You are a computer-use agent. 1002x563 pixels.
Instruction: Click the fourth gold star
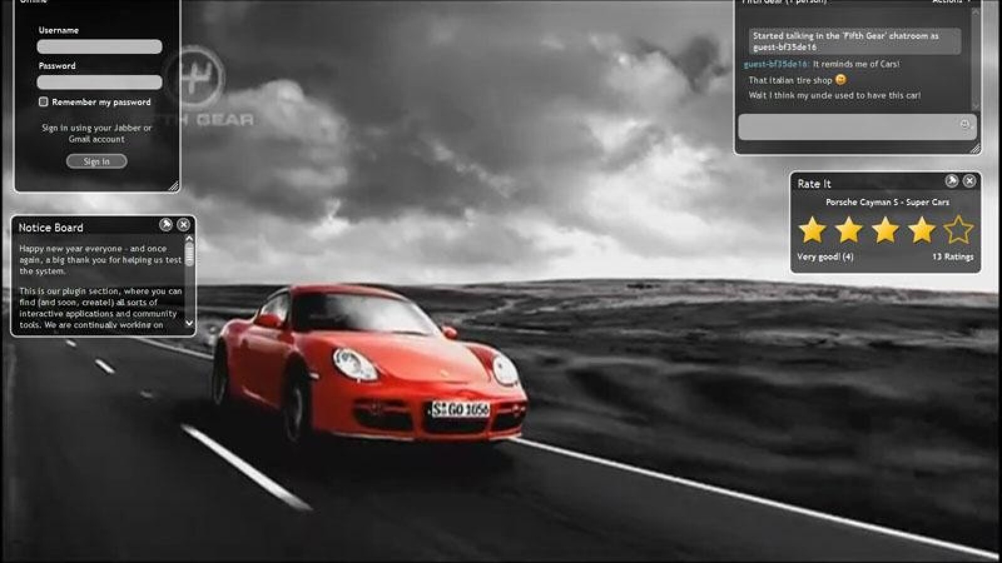click(x=921, y=230)
